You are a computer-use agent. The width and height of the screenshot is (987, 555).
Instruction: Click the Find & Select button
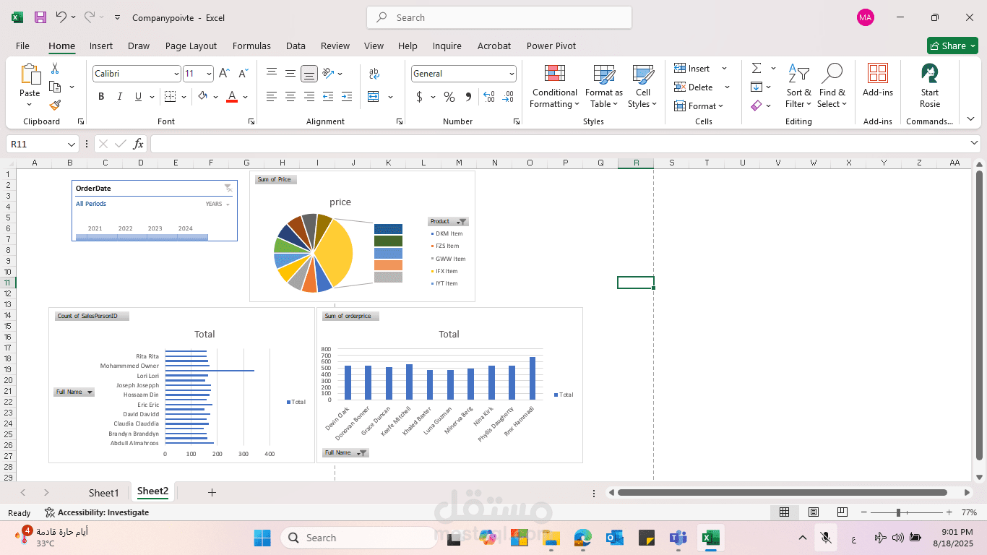click(x=832, y=87)
